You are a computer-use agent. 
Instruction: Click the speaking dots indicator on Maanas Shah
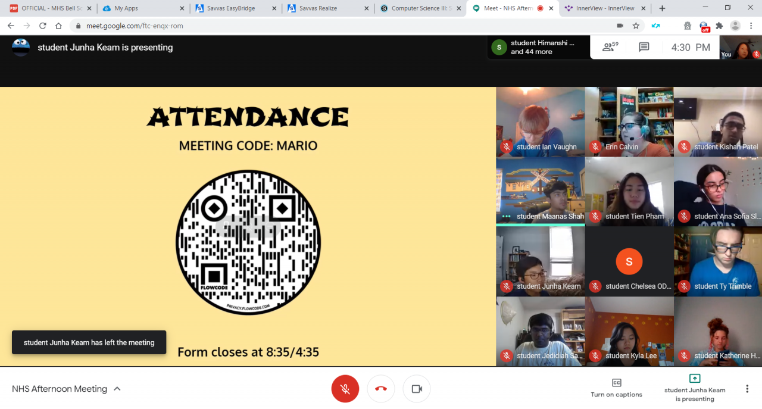(507, 216)
